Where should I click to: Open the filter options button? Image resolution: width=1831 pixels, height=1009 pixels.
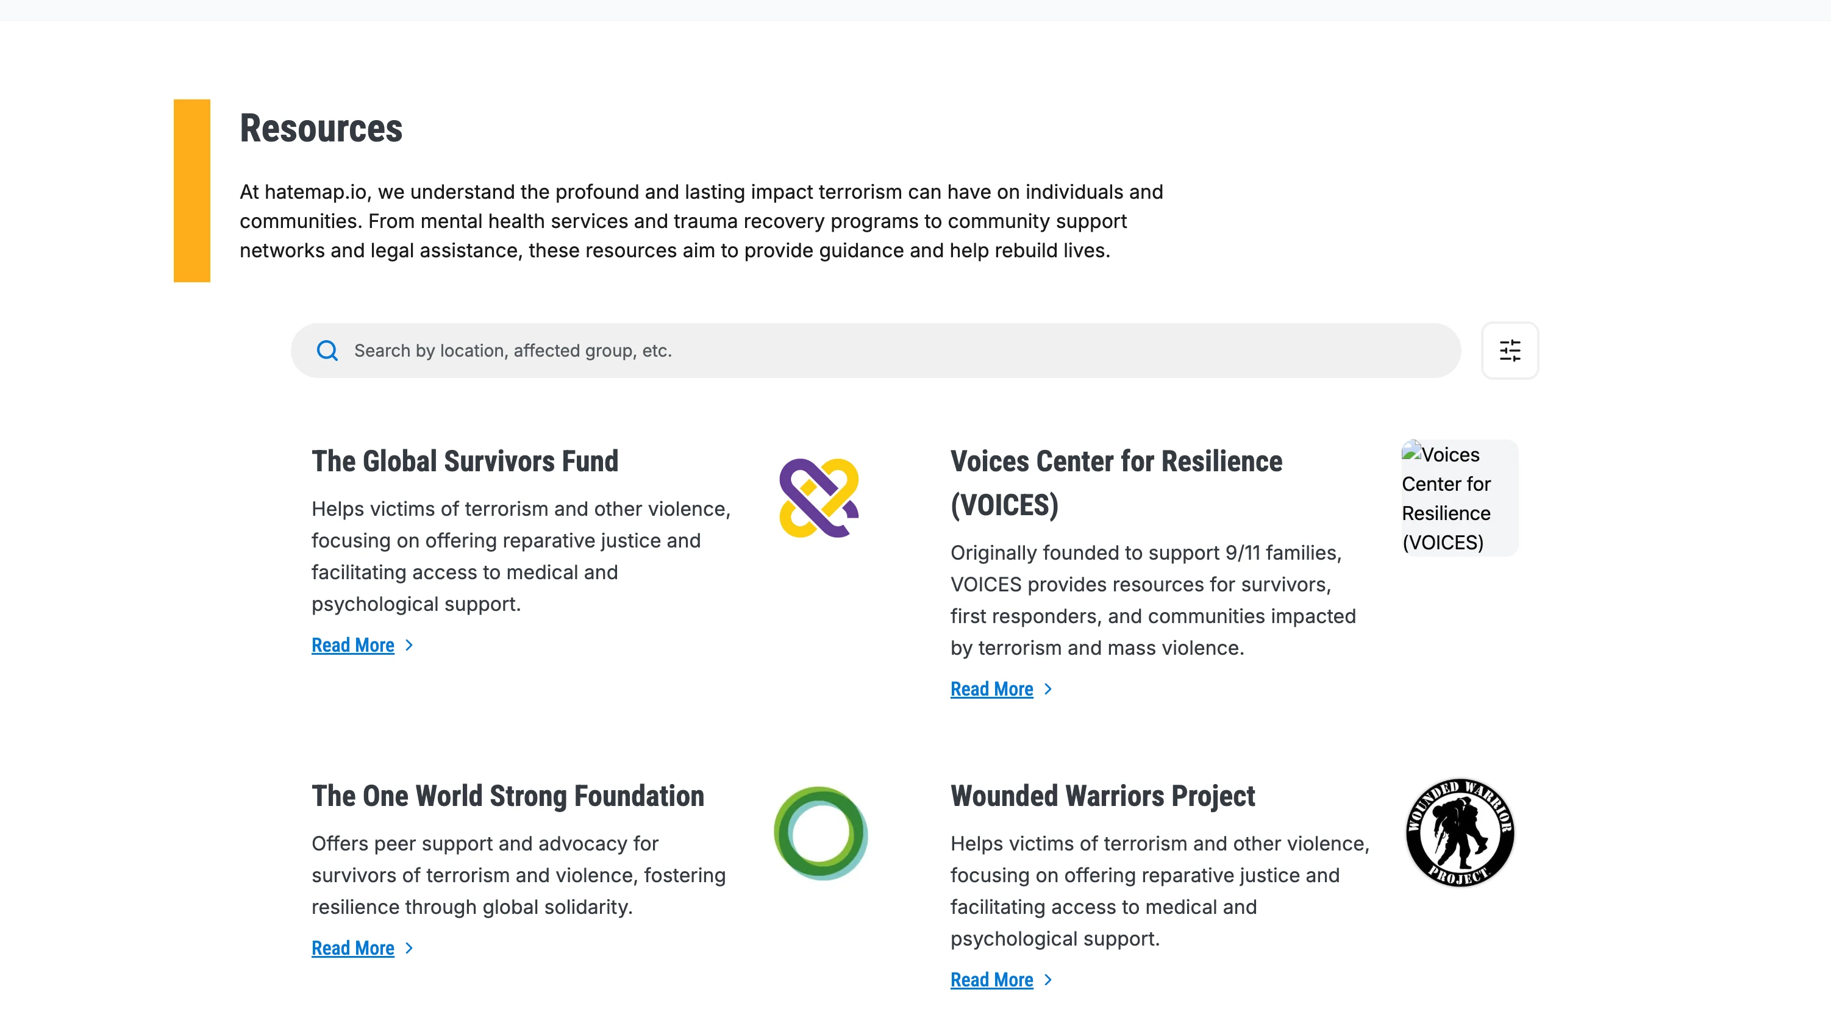click(x=1509, y=351)
